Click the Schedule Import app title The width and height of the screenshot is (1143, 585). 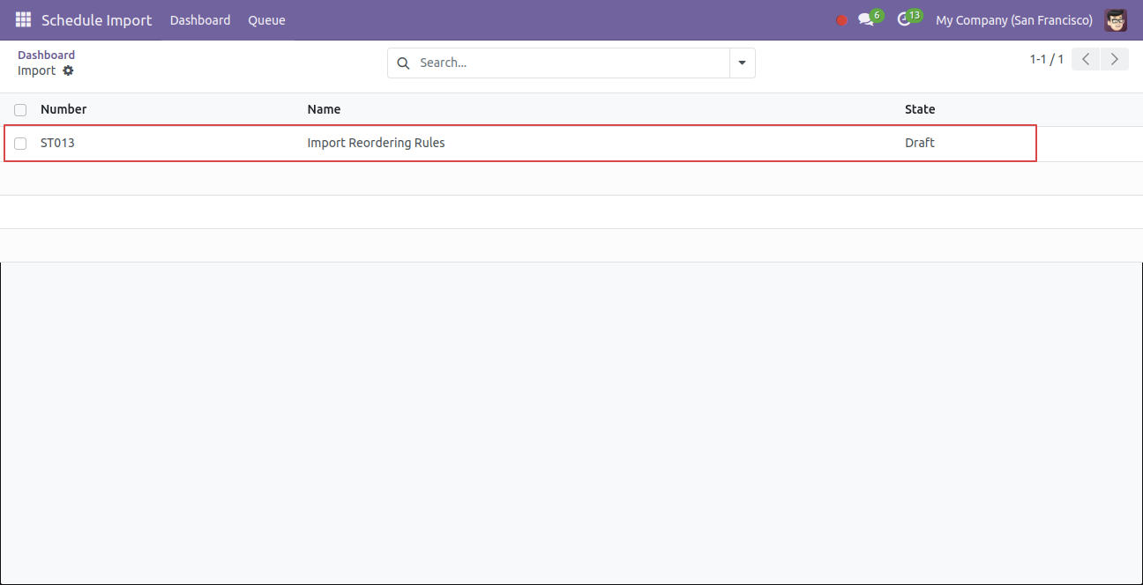click(96, 19)
